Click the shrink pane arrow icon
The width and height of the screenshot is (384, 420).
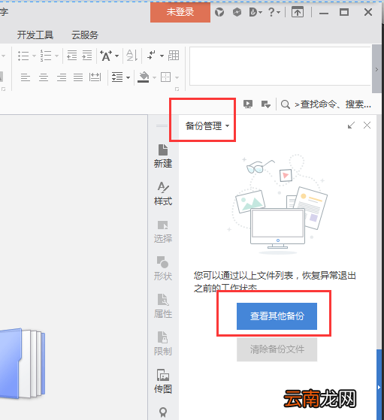pos(351,125)
